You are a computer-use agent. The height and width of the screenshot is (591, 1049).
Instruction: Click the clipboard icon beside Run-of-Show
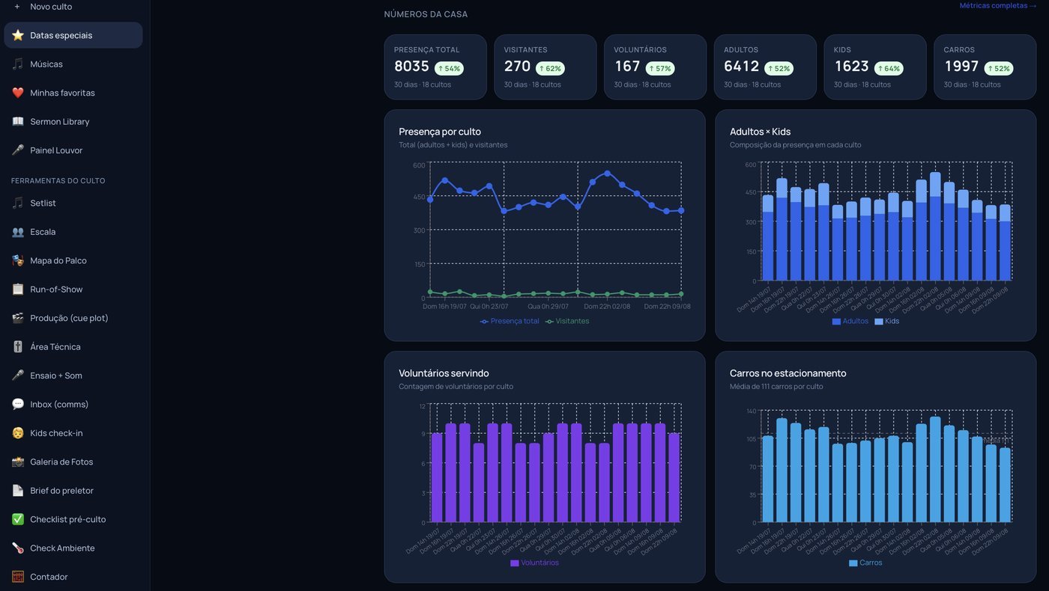[x=18, y=290]
